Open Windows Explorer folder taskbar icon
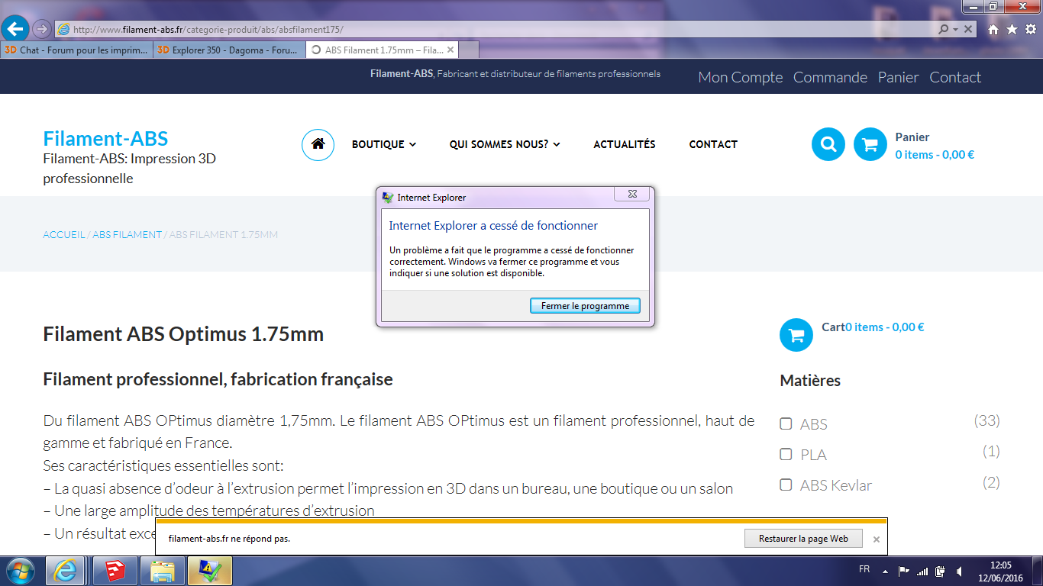The height and width of the screenshot is (586, 1043). tap(163, 571)
